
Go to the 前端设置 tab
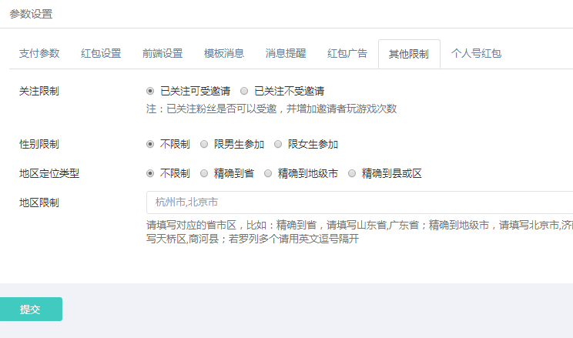coord(163,54)
